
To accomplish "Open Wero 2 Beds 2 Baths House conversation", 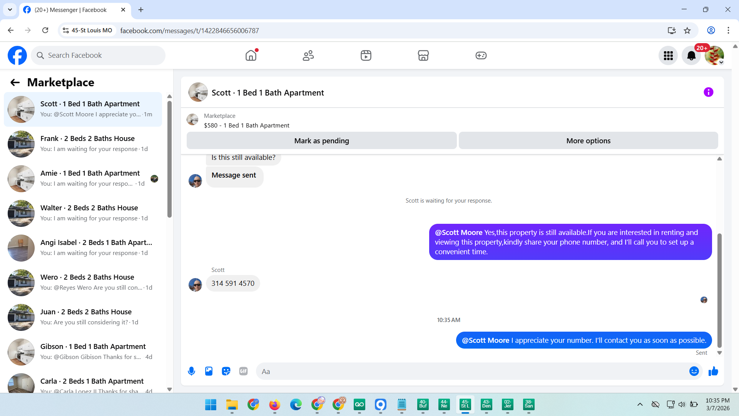I will click(83, 283).
